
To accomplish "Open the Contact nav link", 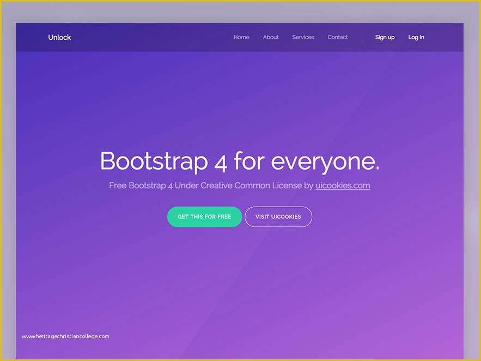I will pyautogui.click(x=338, y=37).
